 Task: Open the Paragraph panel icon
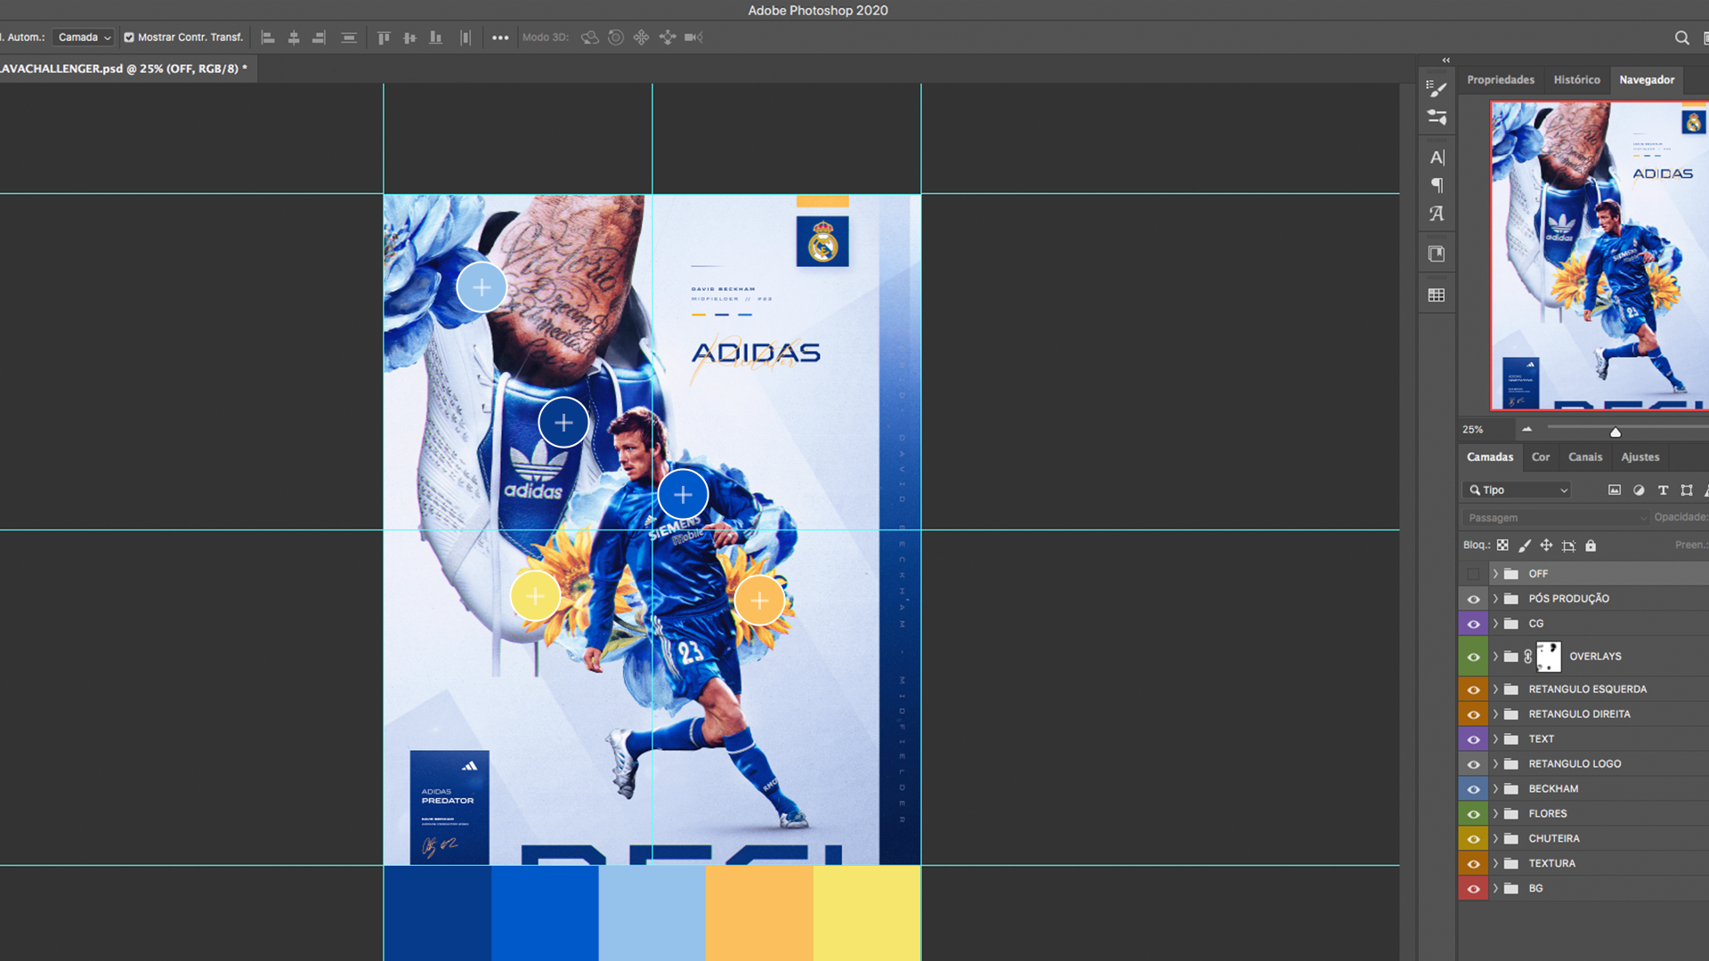click(1437, 185)
